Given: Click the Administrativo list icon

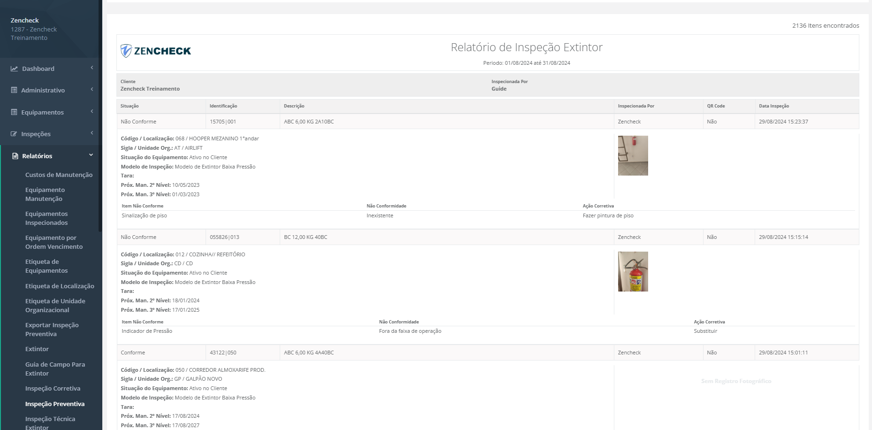Looking at the screenshot, I should click(14, 90).
